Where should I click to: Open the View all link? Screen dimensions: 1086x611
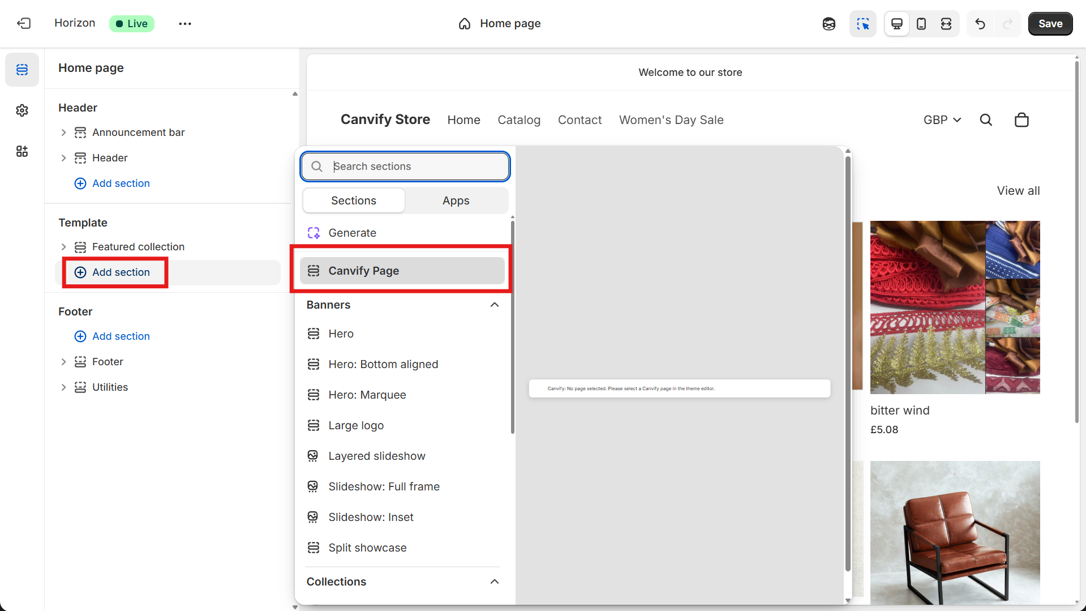pos(1017,191)
